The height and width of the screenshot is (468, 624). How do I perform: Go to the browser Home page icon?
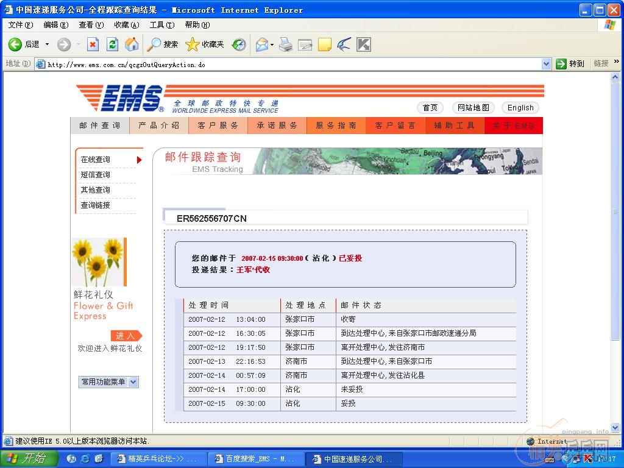[131, 44]
